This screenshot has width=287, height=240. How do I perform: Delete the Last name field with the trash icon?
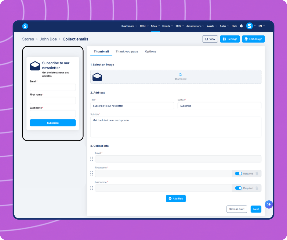click(257, 188)
